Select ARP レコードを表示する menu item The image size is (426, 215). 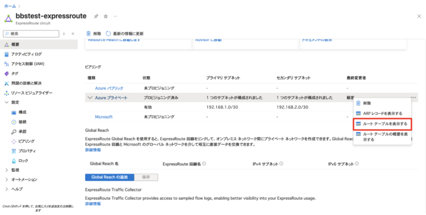[x=382, y=114]
